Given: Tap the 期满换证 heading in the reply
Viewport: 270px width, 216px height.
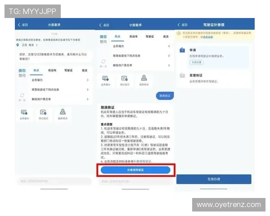Looking at the screenshot, I should pos(108,108).
